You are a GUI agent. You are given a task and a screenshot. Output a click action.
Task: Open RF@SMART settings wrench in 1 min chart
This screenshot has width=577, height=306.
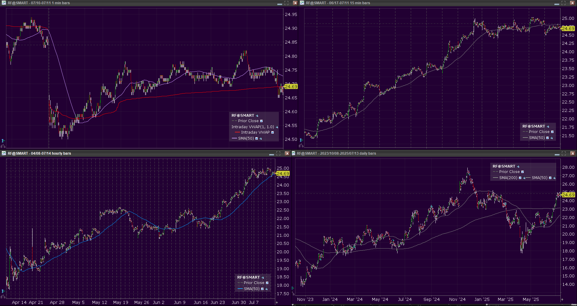click(x=257, y=116)
